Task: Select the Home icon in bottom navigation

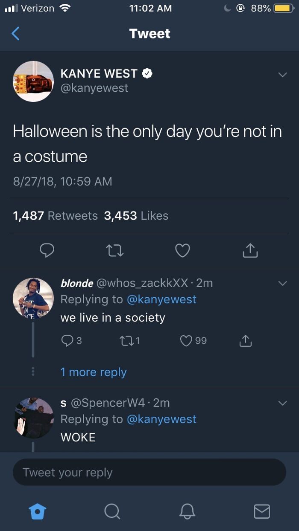Action: coord(38,511)
